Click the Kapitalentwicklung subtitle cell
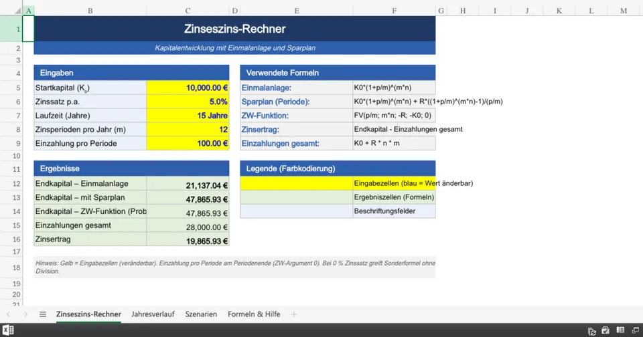 click(x=234, y=48)
